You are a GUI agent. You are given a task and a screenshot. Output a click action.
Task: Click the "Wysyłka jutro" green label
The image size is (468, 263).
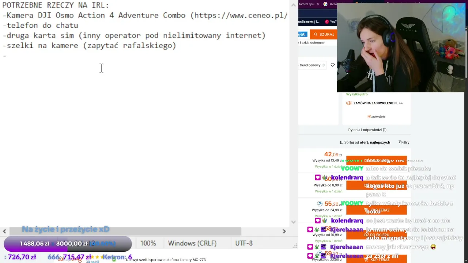click(x=357, y=94)
